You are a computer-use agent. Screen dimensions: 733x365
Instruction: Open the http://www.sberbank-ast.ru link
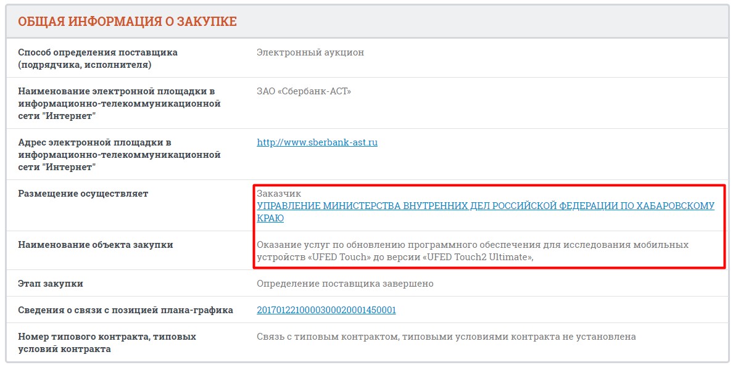coord(317,142)
